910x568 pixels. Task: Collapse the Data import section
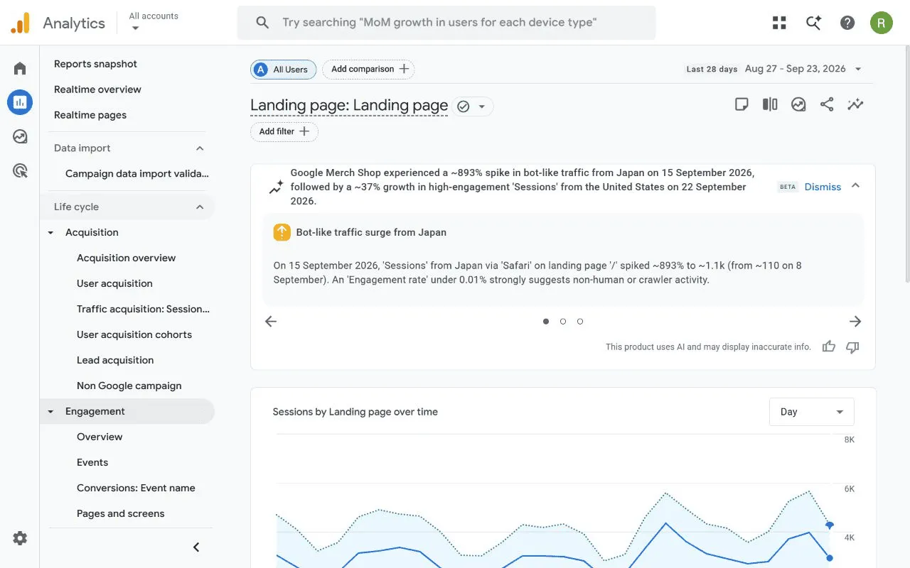tap(200, 148)
